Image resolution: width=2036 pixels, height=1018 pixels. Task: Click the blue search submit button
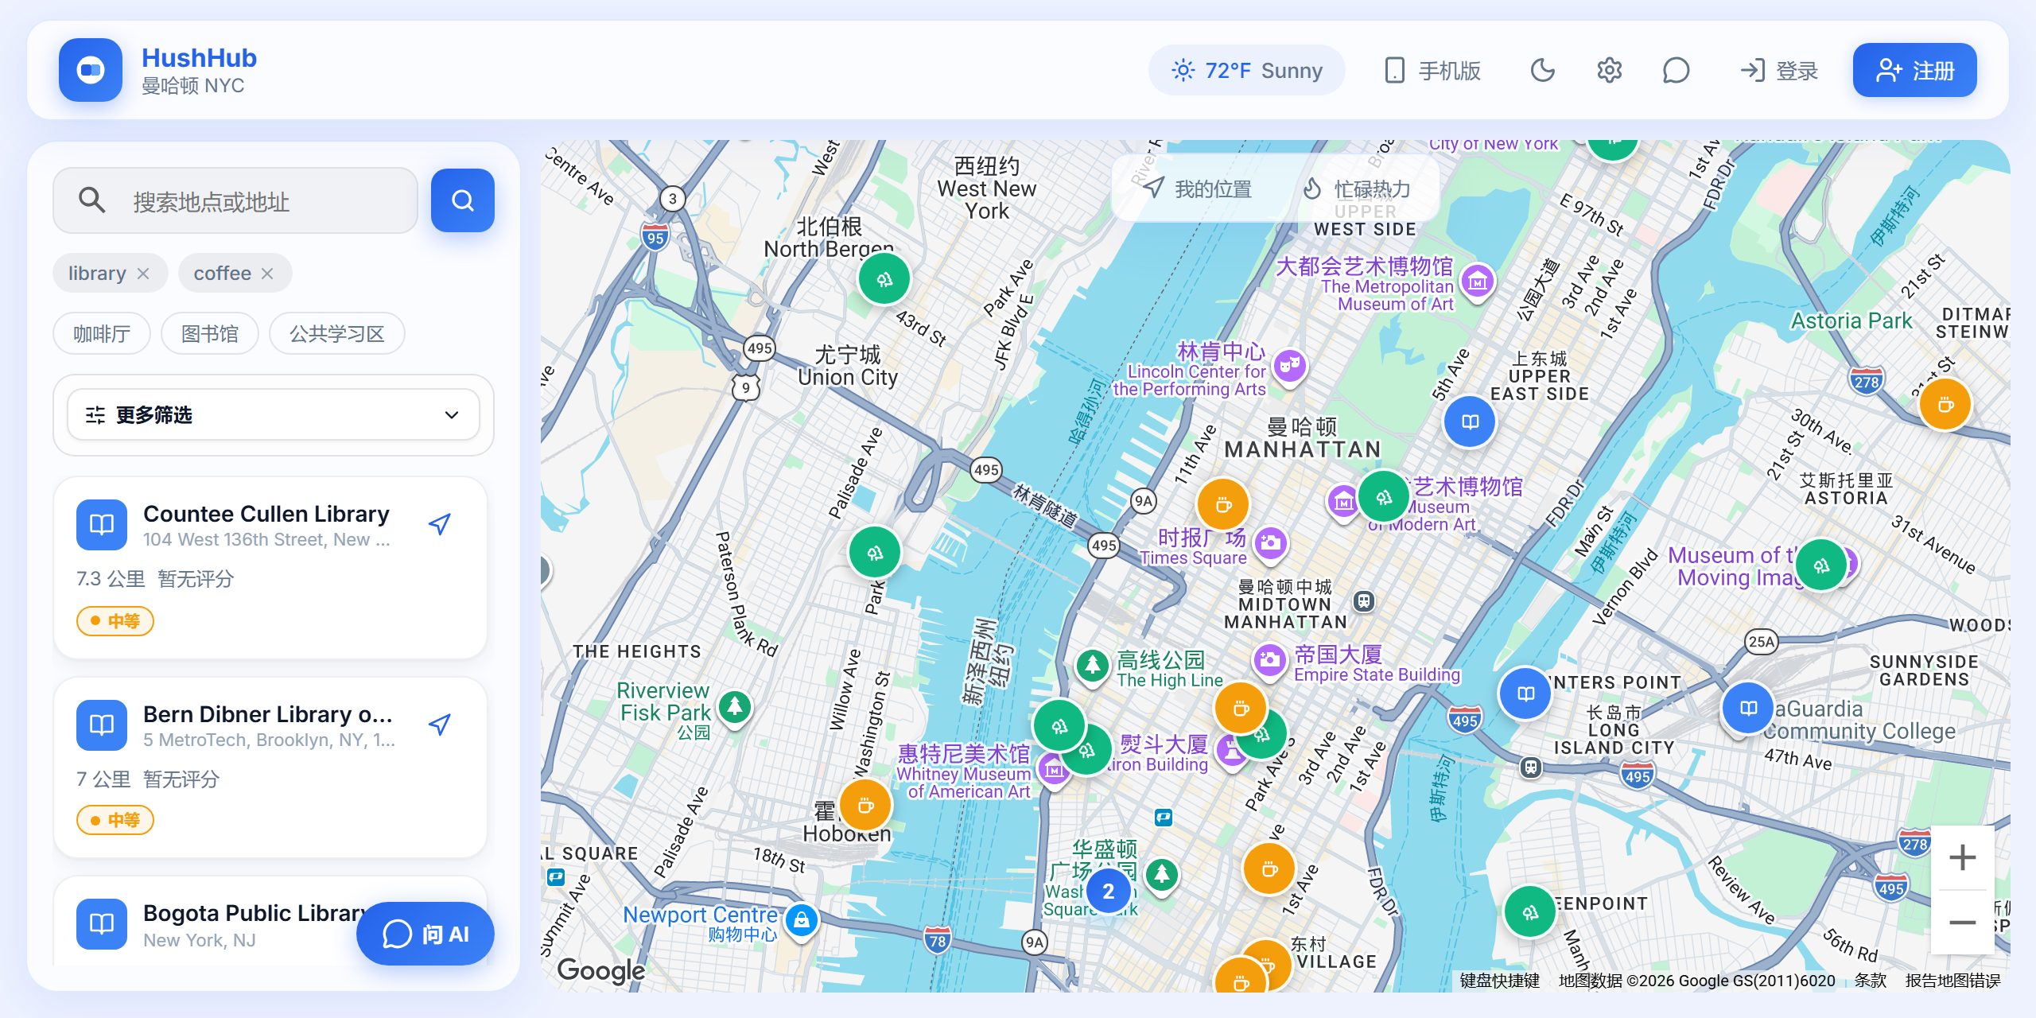point(463,200)
